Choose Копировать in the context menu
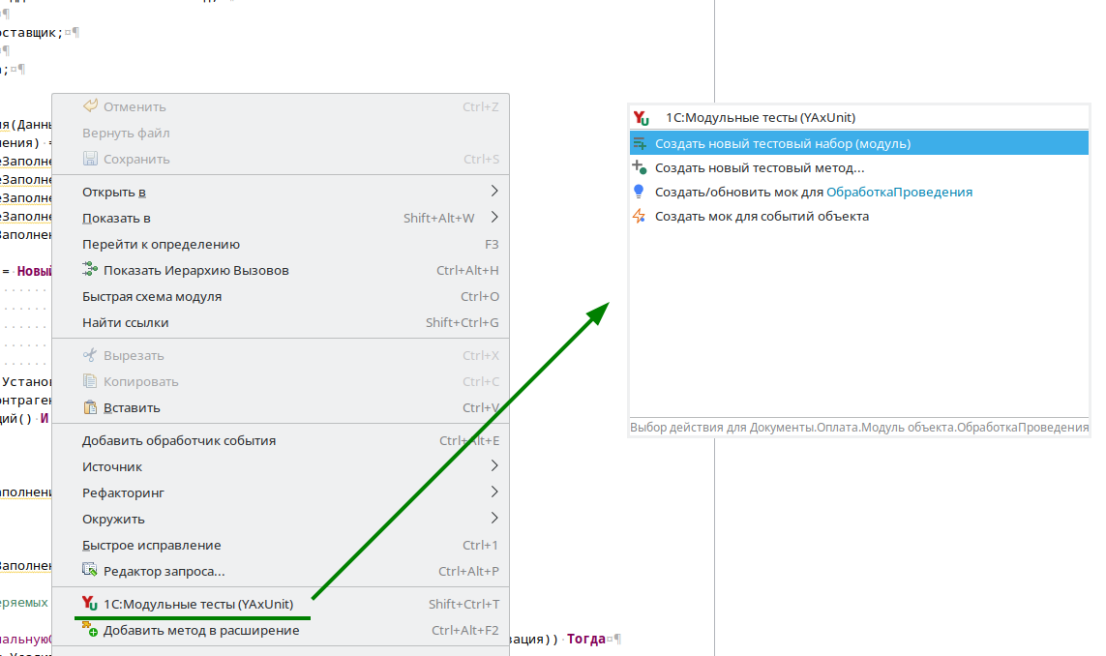The height and width of the screenshot is (656, 1106). click(281, 381)
